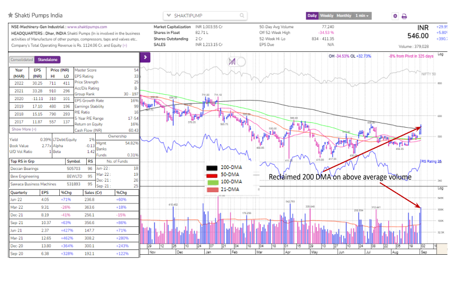This screenshot has height=286, width=455.
Task: Open the chart settings gear
Action: pyautogui.click(x=395, y=16)
